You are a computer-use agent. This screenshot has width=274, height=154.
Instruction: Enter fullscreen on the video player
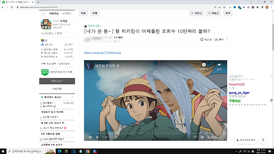pos(221,137)
